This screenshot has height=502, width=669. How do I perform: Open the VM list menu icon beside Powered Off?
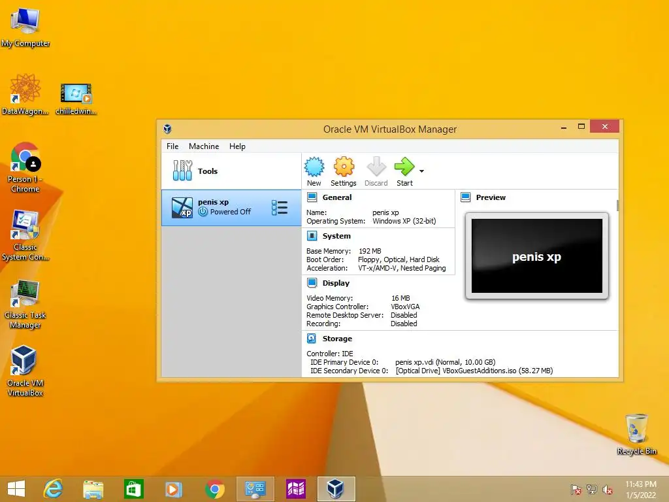[x=280, y=207]
